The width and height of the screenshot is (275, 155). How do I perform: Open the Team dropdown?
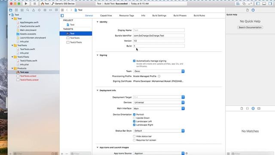pyautogui.click(x=159, y=71)
